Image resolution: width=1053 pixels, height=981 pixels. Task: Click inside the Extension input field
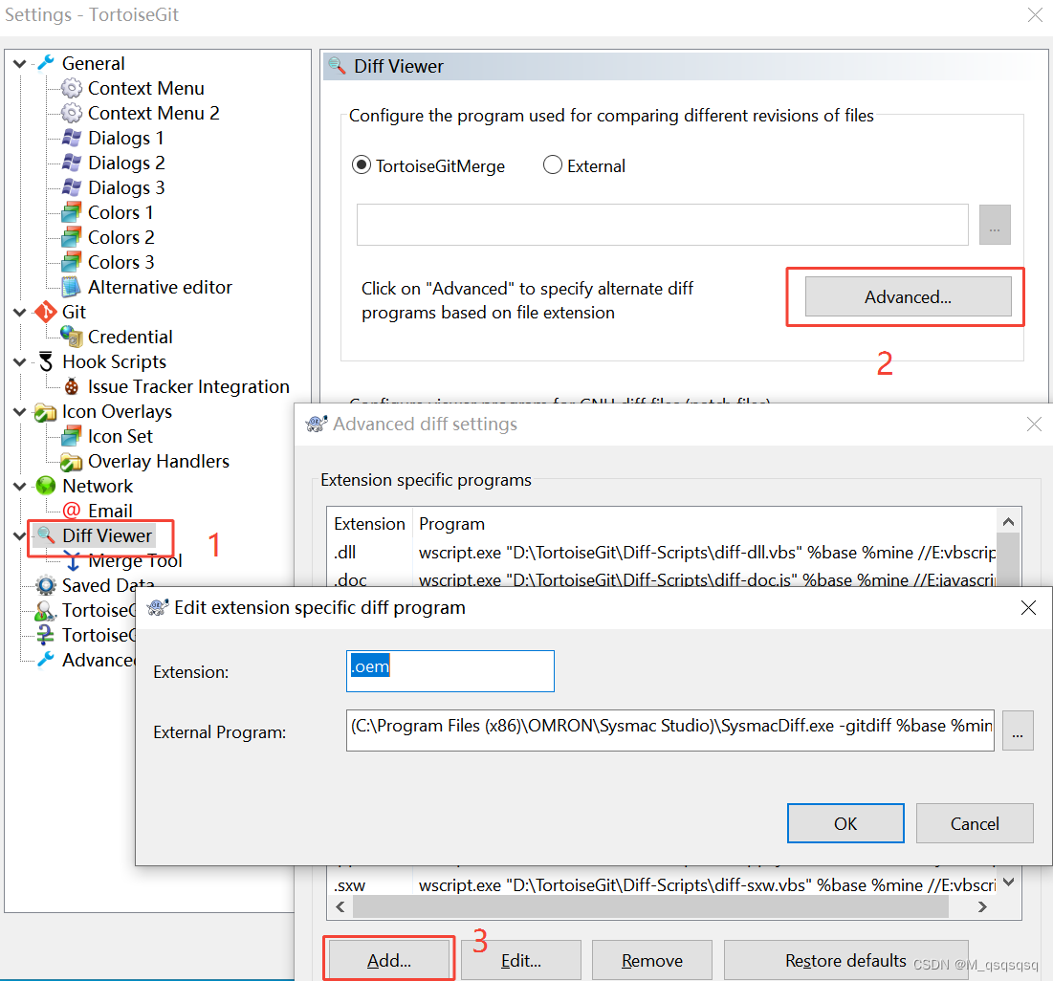click(x=450, y=670)
